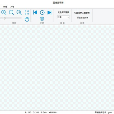The height and width of the screenshot is (114, 114).
Task: Click 设置为默认查看器 button
Action: [x=82, y=13]
